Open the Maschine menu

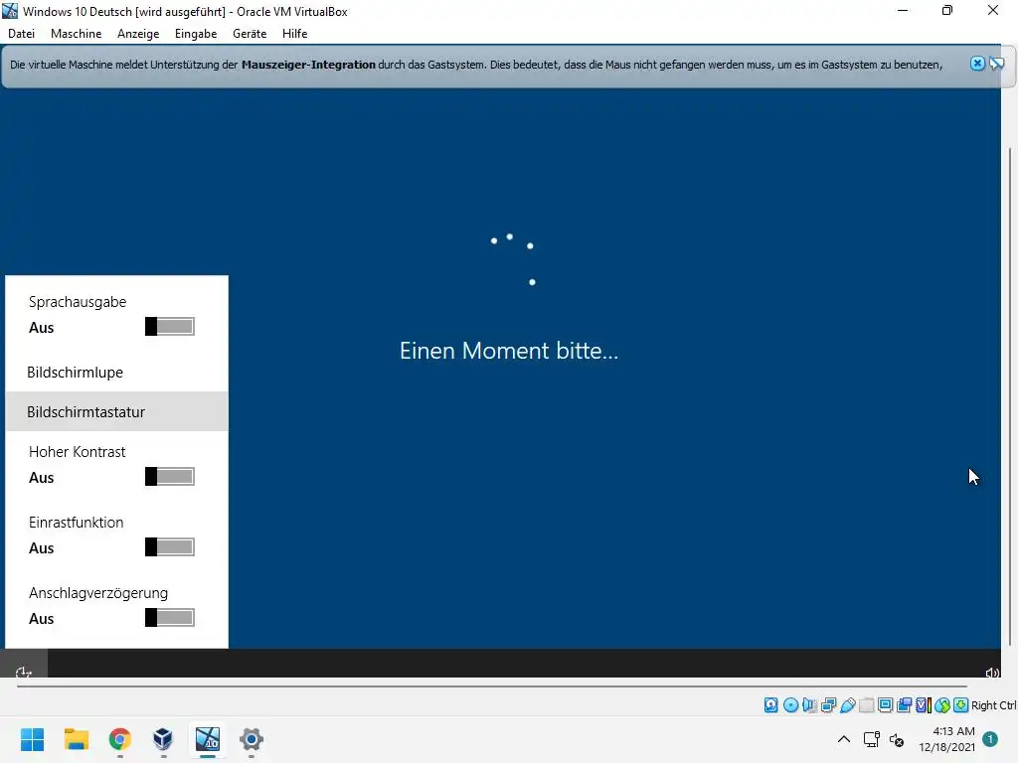76,34
